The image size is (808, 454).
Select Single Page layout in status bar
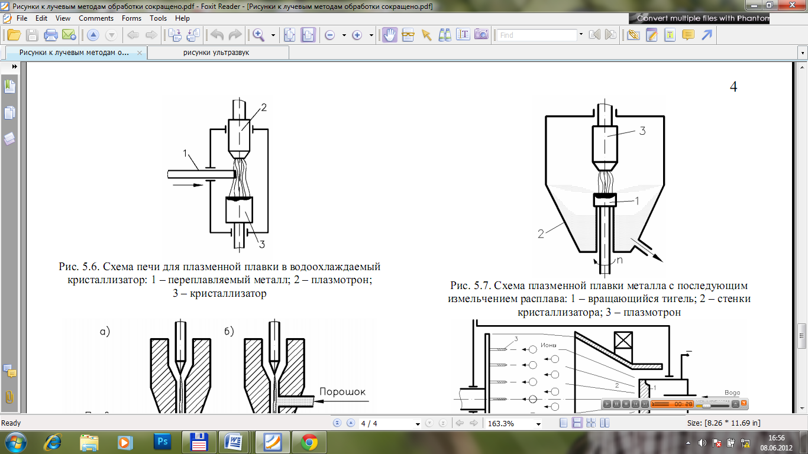point(563,423)
